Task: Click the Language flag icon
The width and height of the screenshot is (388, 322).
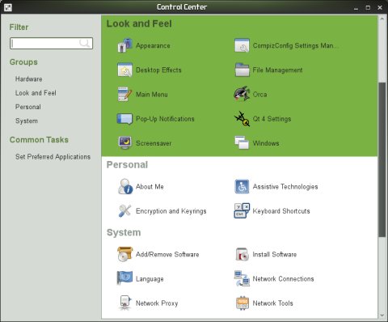Action: click(x=124, y=278)
